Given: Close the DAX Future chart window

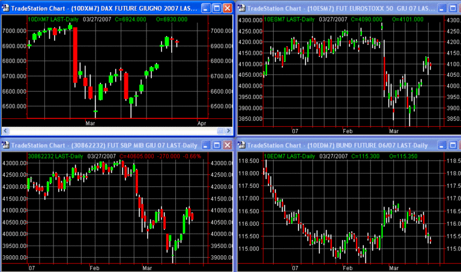Looking at the screenshot, I should point(227,8).
